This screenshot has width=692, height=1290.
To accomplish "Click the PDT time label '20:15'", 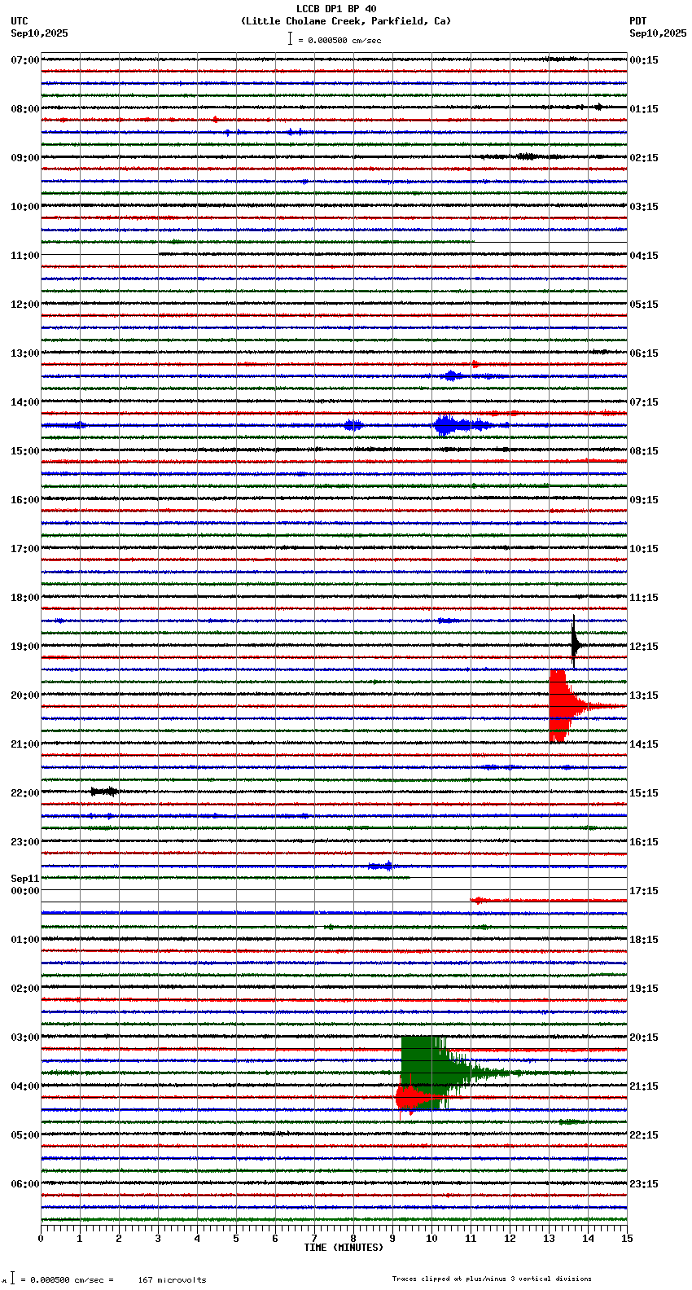I will click(x=644, y=1038).
